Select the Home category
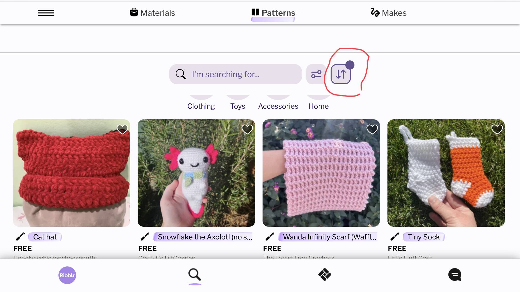This screenshot has height=292, width=520. 319,106
